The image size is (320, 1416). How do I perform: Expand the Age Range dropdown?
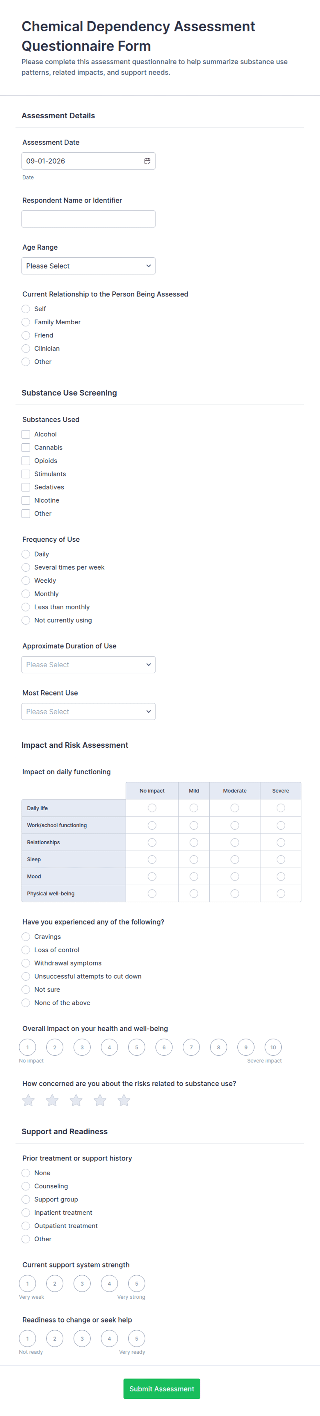click(88, 266)
